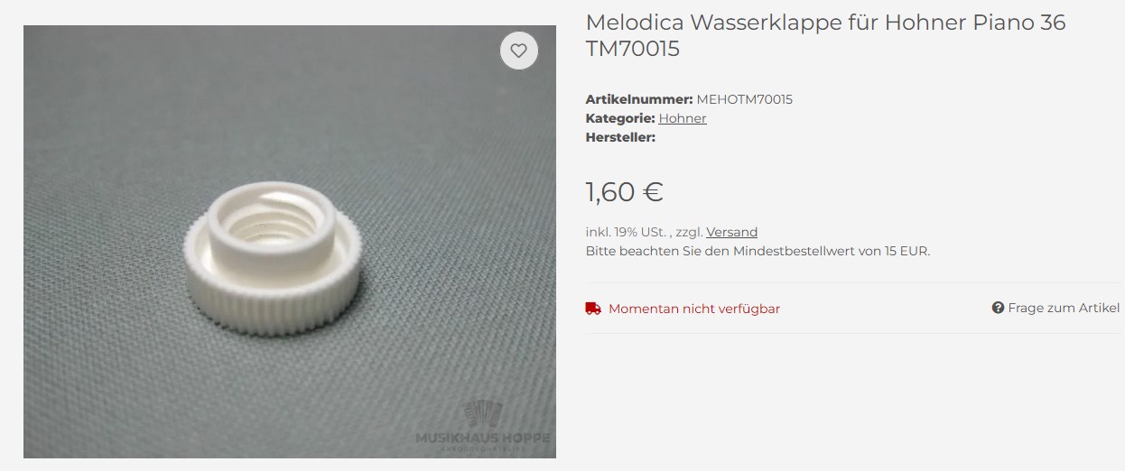
Task: Enlarge the white Wasserklappe product photo
Action: click(x=290, y=242)
